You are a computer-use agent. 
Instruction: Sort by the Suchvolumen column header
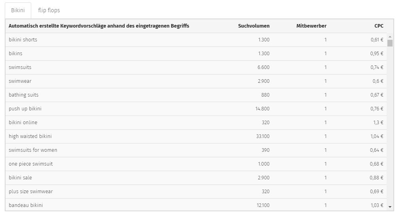click(x=254, y=26)
